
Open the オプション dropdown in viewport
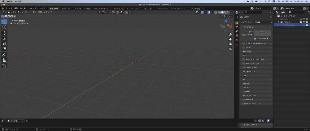coord(227,16)
